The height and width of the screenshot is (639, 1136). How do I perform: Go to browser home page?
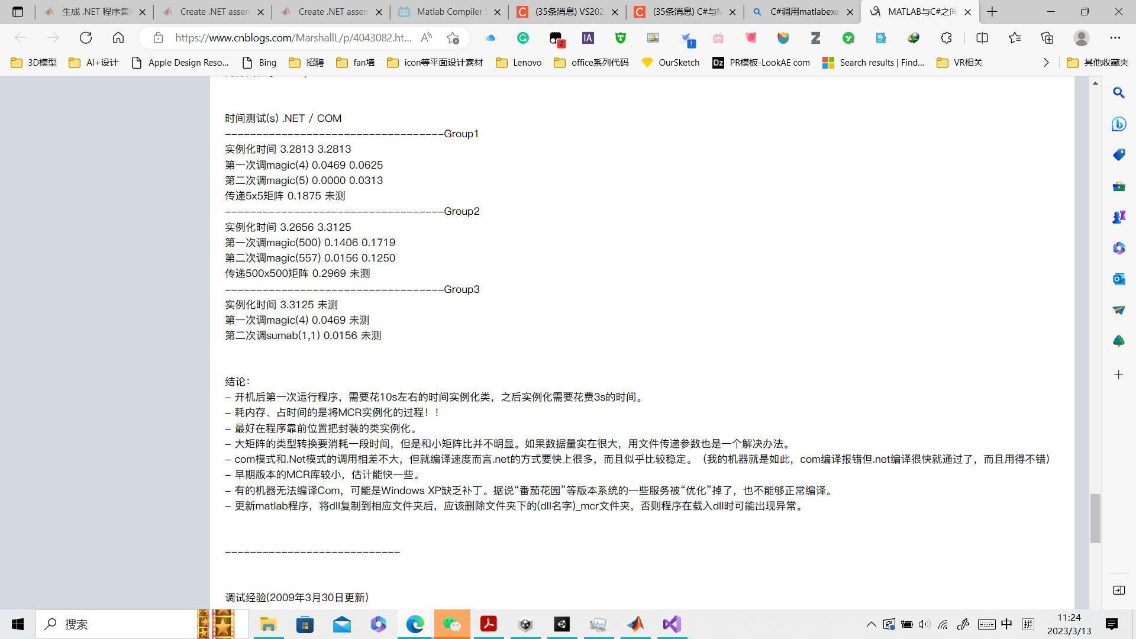[x=118, y=38]
